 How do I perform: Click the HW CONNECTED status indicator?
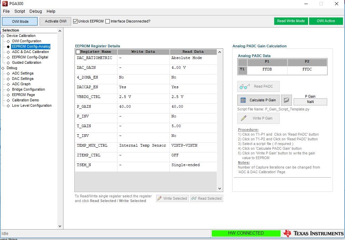(246, 233)
